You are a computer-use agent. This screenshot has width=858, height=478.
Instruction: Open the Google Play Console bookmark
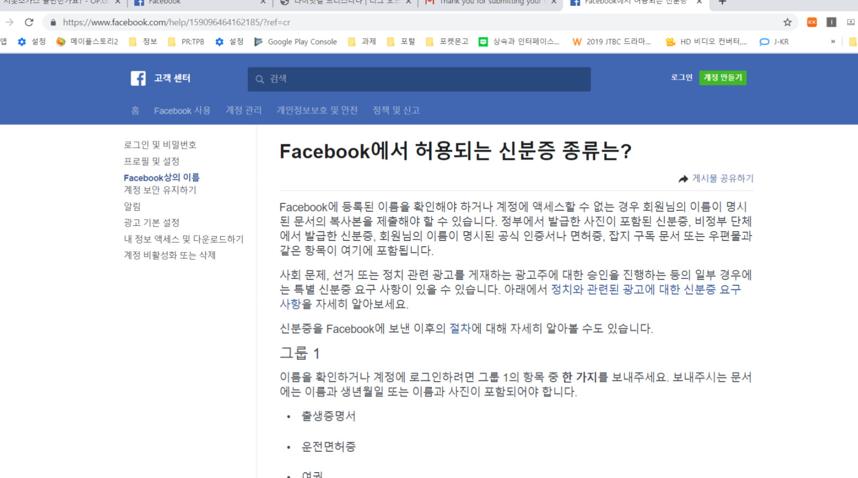tap(295, 42)
